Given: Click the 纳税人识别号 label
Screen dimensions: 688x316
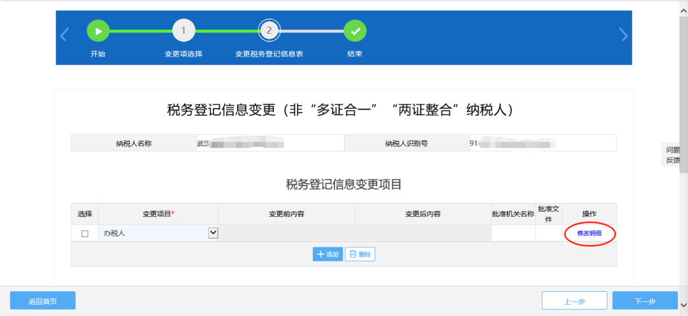Looking at the screenshot, I should pyautogui.click(x=406, y=143).
